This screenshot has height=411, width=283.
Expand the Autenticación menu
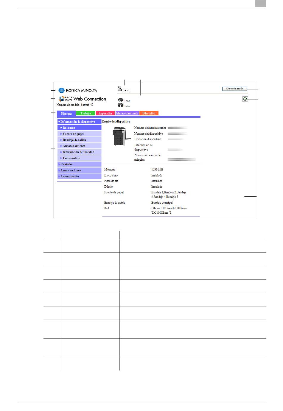79,176
